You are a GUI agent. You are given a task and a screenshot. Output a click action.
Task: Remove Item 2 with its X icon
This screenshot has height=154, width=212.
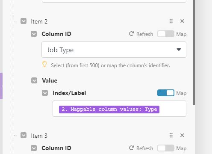[x=182, y=21]
